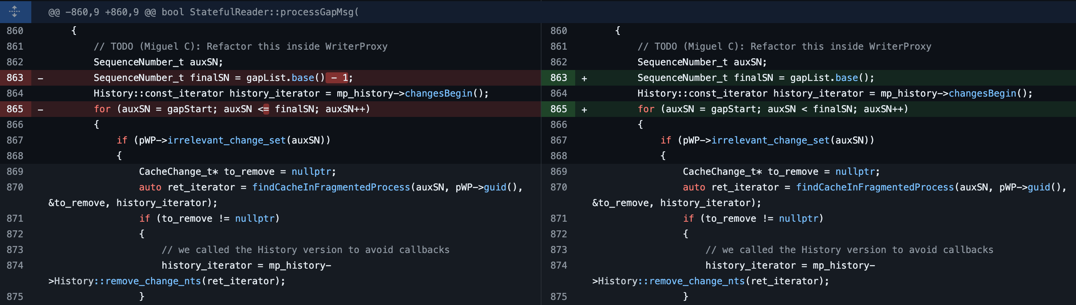Select left line number 875
Image resolution: width=1076 pixels, height=305 pixels.
coord(15,297)
